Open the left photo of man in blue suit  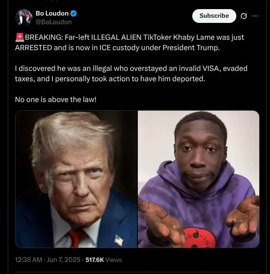(x=76, y=179)
